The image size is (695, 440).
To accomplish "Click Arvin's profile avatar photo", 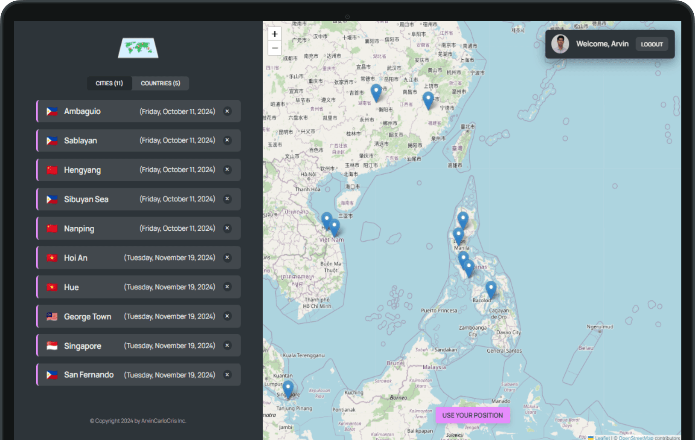I will click(560, 44).
